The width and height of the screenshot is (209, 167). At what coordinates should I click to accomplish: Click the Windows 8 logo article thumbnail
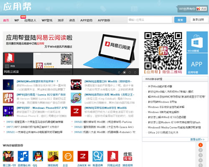tap(8, 85)
